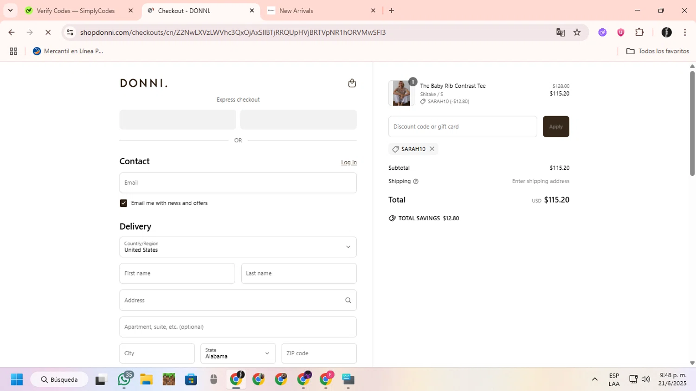Click the DONNI. logo
Viewport: 696px width, 391px height.
coord(144,83)
